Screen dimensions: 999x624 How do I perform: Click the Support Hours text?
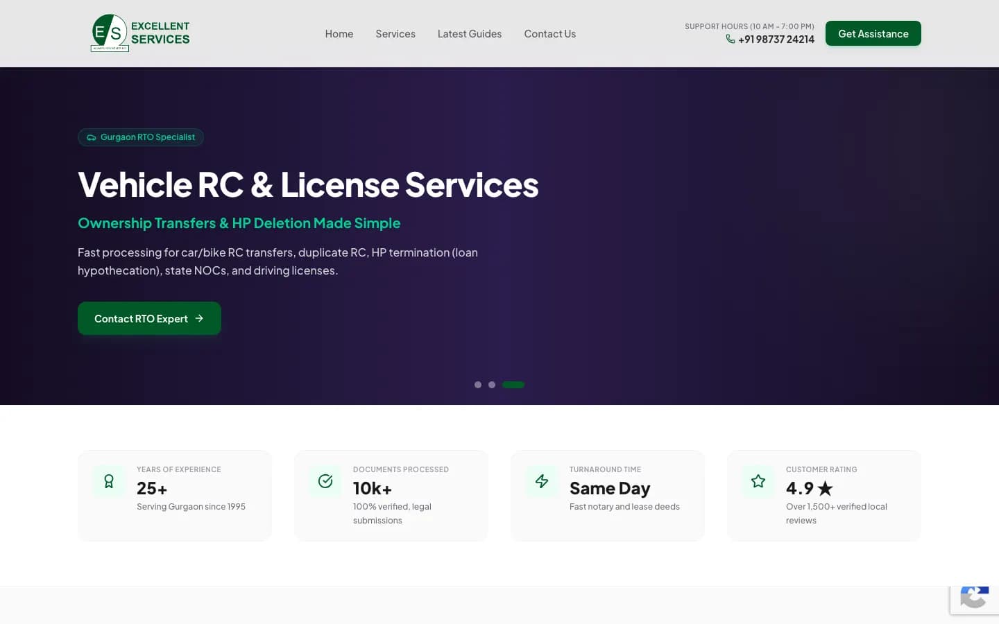[750, 26]
